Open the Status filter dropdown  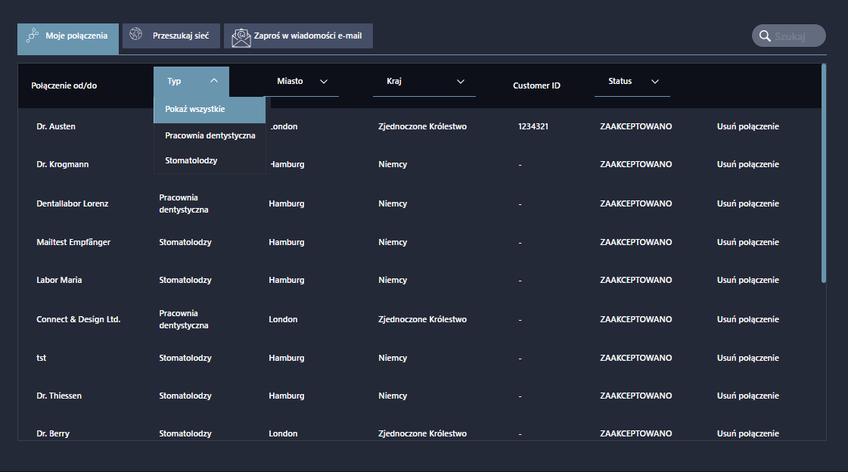(654, 82)
